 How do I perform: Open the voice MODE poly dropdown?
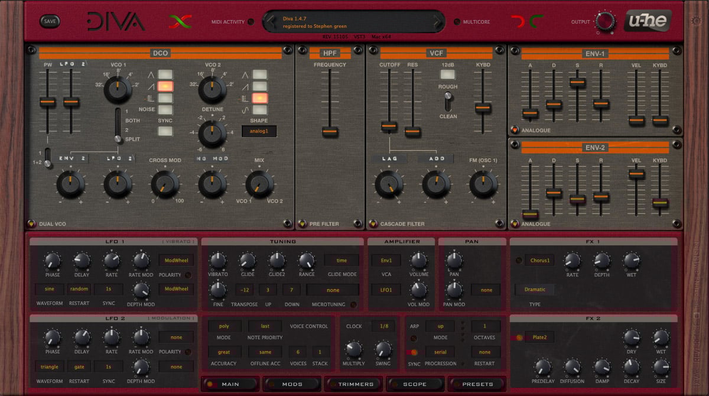[225, 326]
